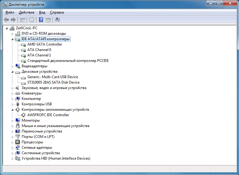
Task: Click the AW5FROPC IDE Controller icon
Action: pyautogui.click(x=23, y=115)
